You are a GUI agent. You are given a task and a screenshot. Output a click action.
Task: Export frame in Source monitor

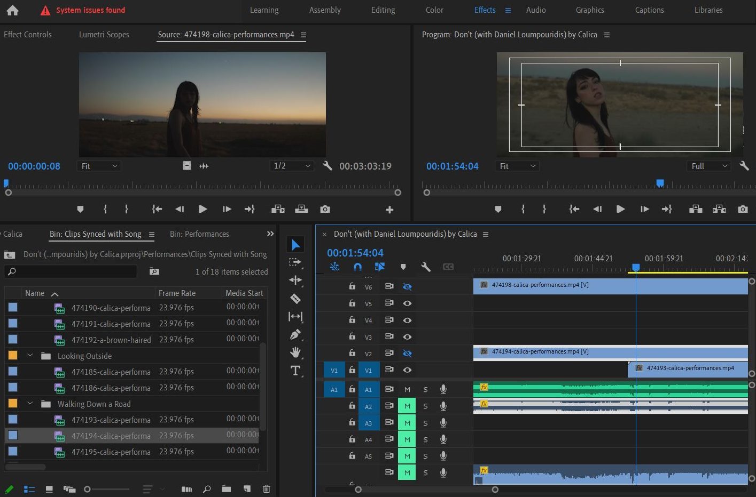tap(325, 209)
